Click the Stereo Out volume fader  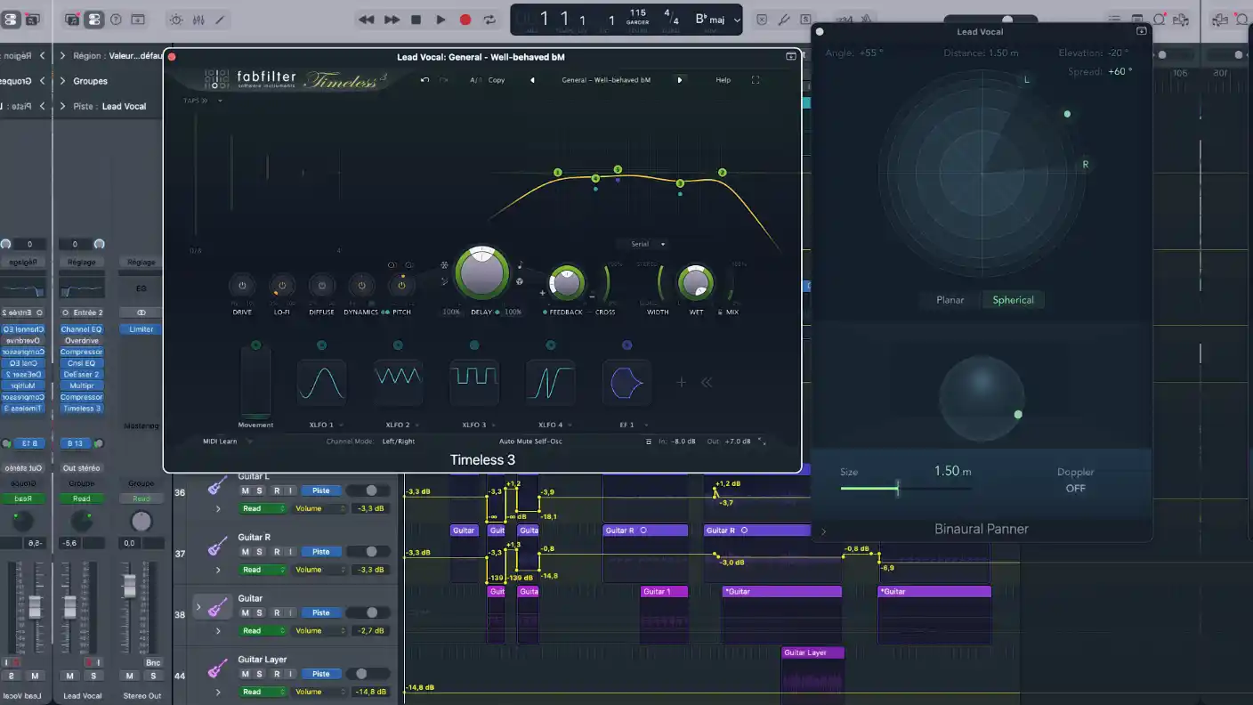130,585
